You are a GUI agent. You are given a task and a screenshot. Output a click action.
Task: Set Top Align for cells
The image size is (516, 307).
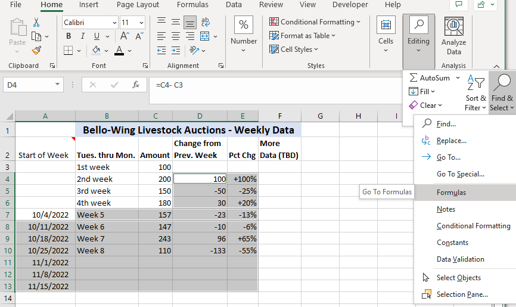161,21
